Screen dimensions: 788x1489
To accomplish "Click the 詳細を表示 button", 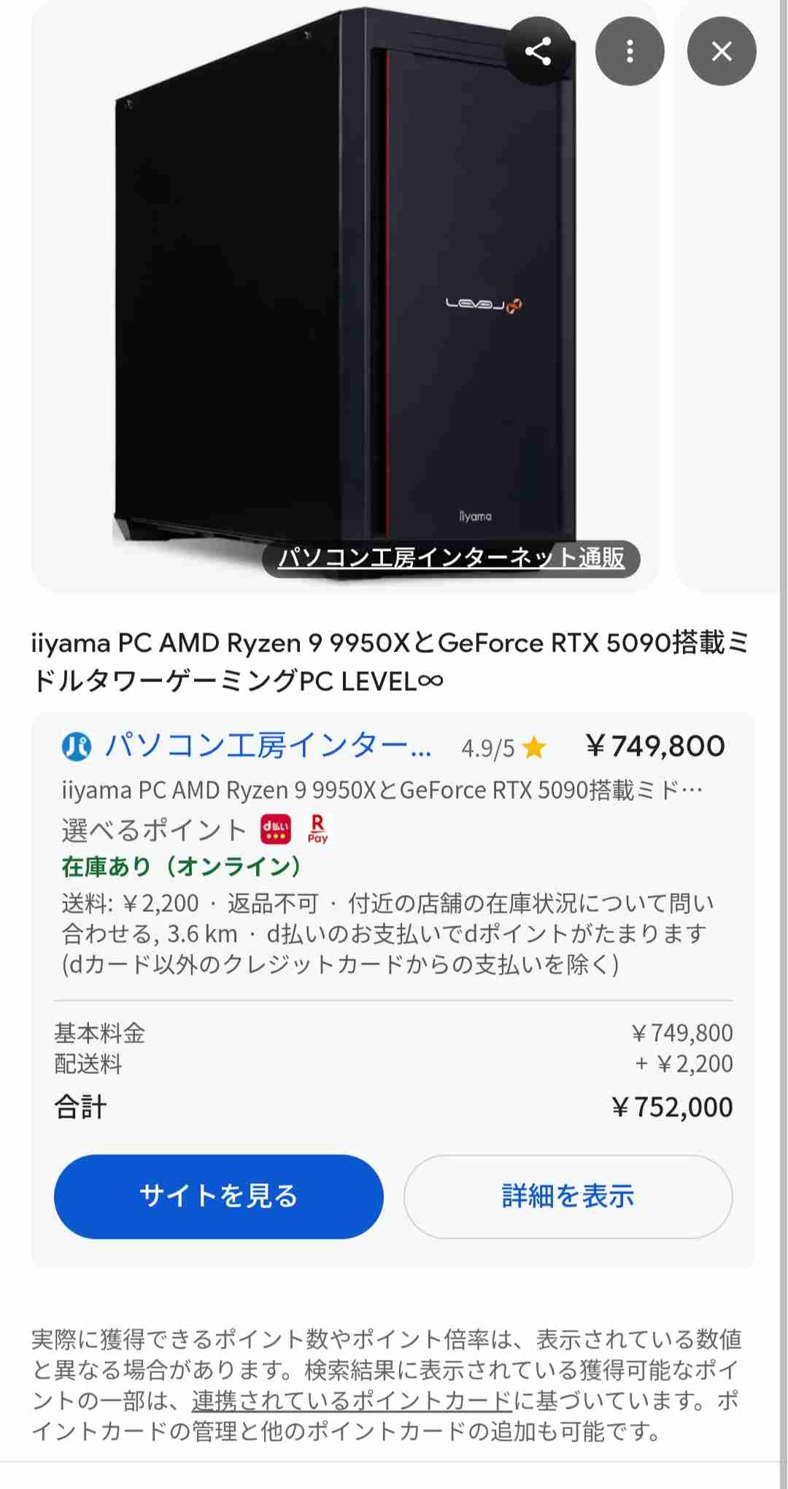I will pyautogui.click(x=568, y=1196).
